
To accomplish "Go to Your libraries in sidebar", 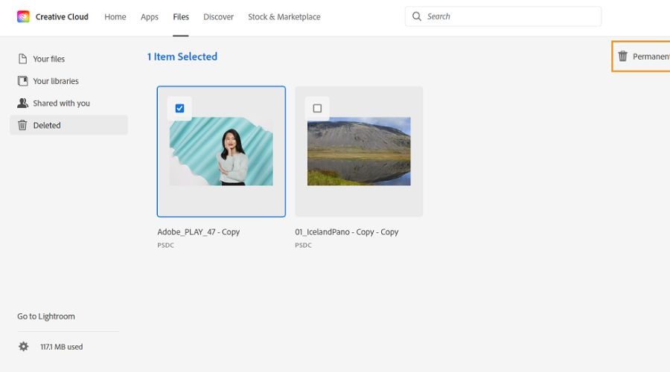I will tap(68, 81).
